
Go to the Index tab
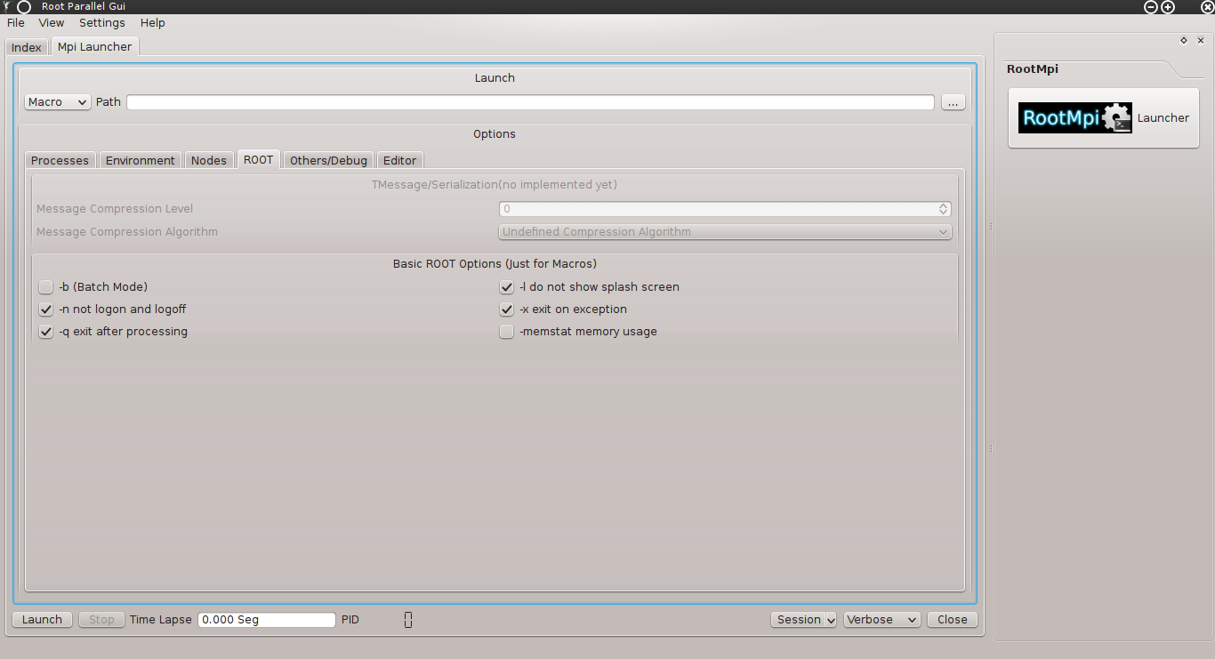click(x=27, y=48)
